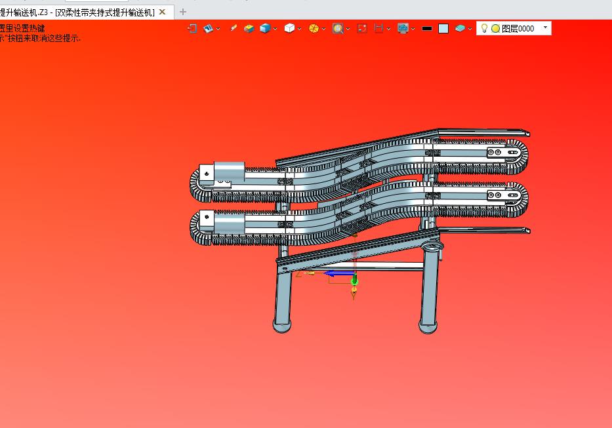The image size is (612, 428).
Task: Click the red square selection icon
Action: (362, 28)
